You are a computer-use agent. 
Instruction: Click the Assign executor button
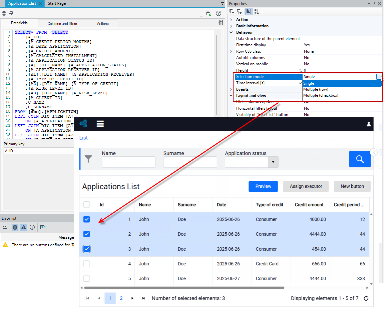click(x=306, y=186)
